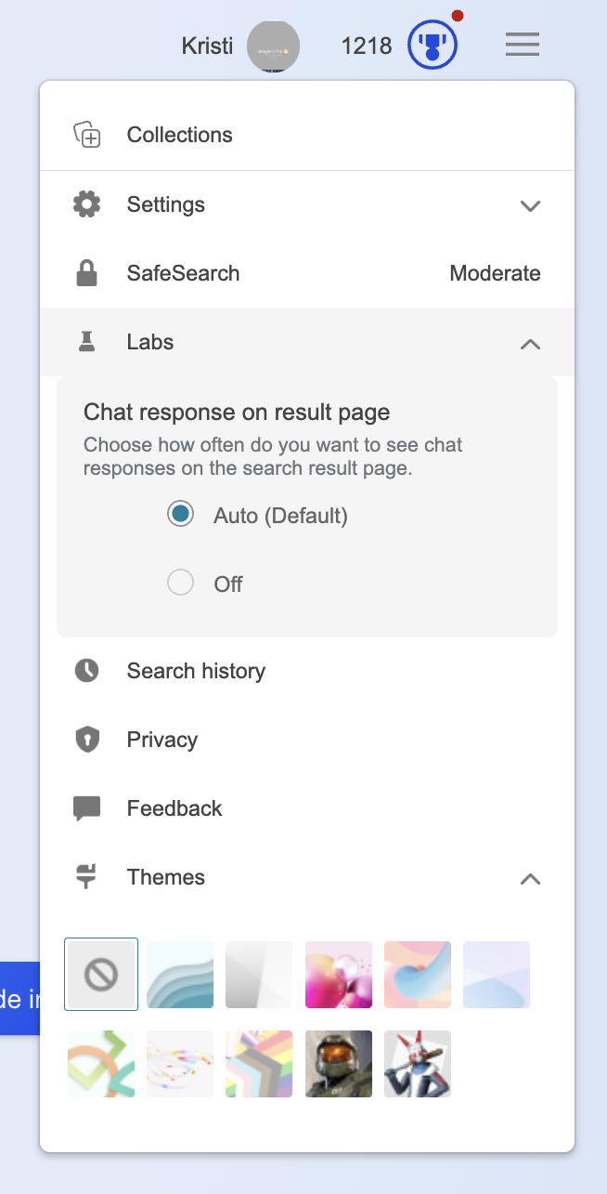Open the Search history menu item
607x1194 pixels.
pyautogui.click(x=196, y=671)
